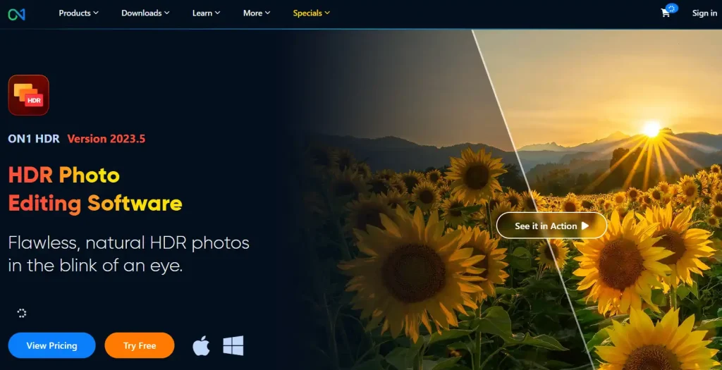
Task: Click the Windows platform icon
Action: (233, 345)
